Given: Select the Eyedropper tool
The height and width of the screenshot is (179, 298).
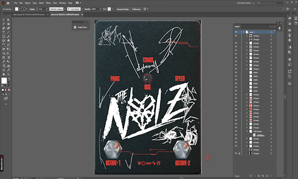Looking at the screenshot, I should 4,62.
